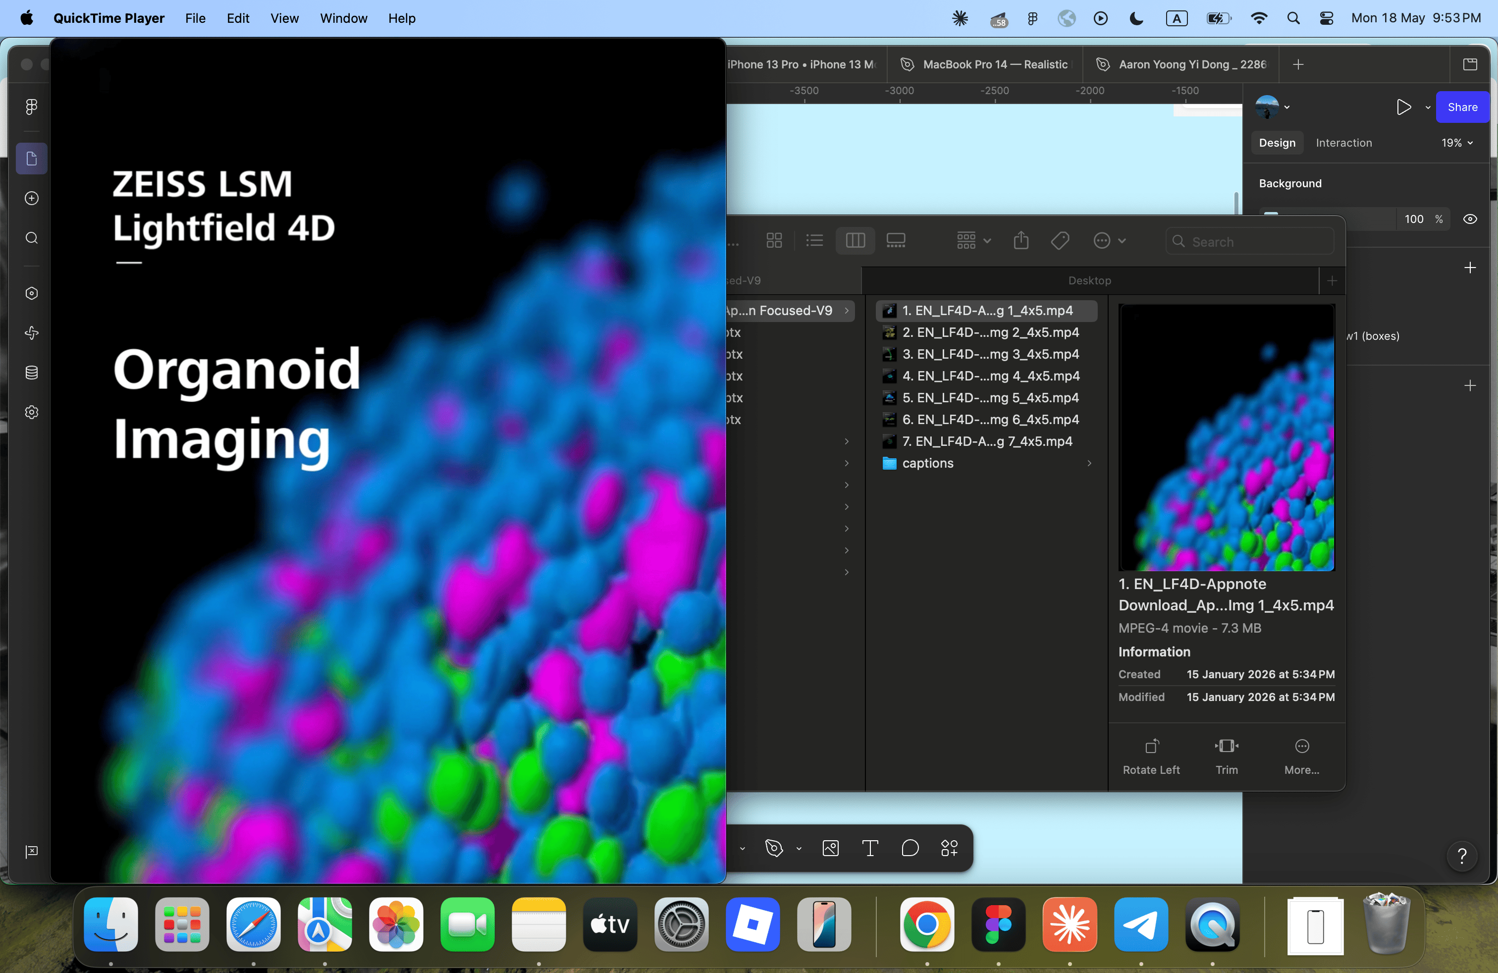Click the play/present icon in design app

click(x=1403, y=107)
